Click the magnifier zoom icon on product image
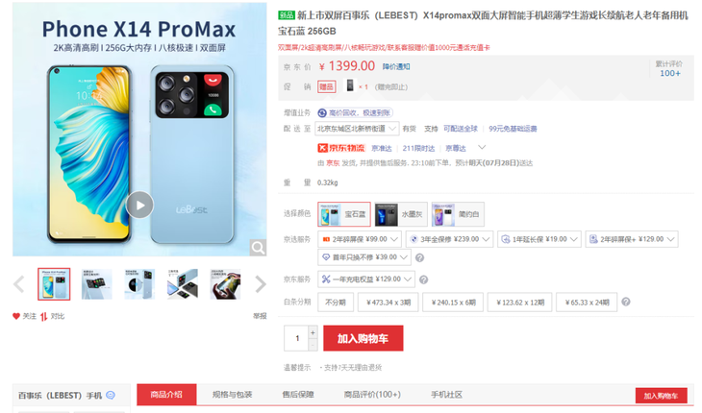The width and height of the screenshot is (702, 413). [x=258, y=247]
